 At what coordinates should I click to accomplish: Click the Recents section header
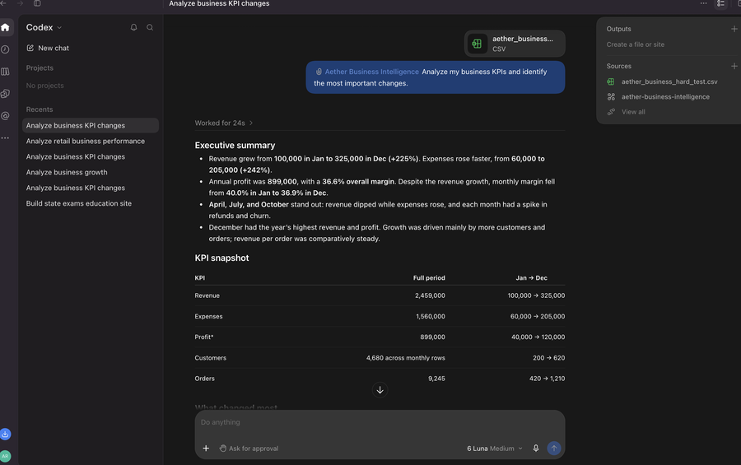pyautogui.click(x=40, y=109)
